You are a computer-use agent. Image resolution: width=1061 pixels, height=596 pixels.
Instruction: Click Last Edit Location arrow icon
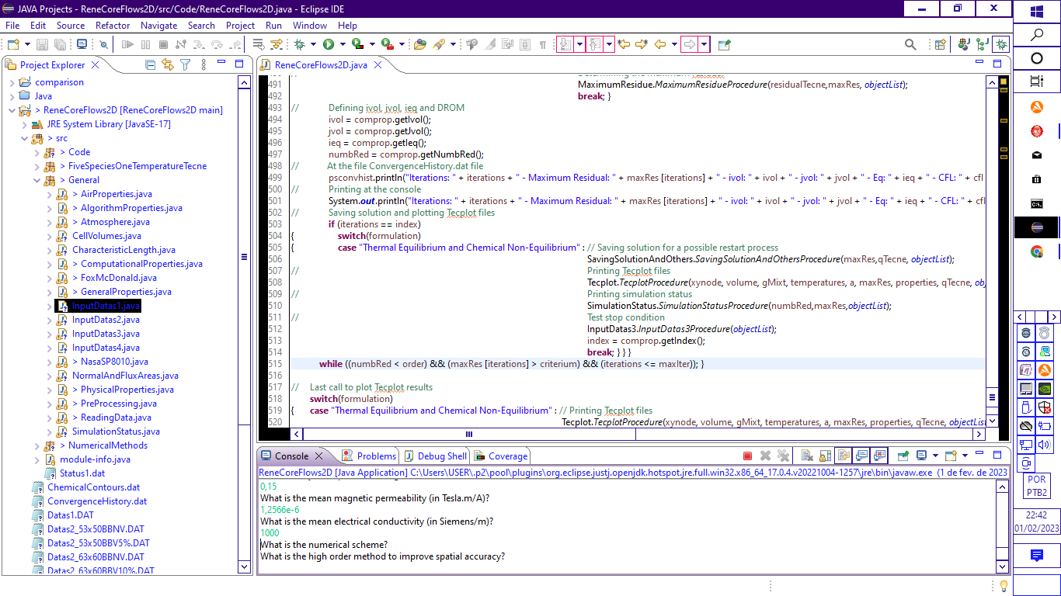click(623, 44)
